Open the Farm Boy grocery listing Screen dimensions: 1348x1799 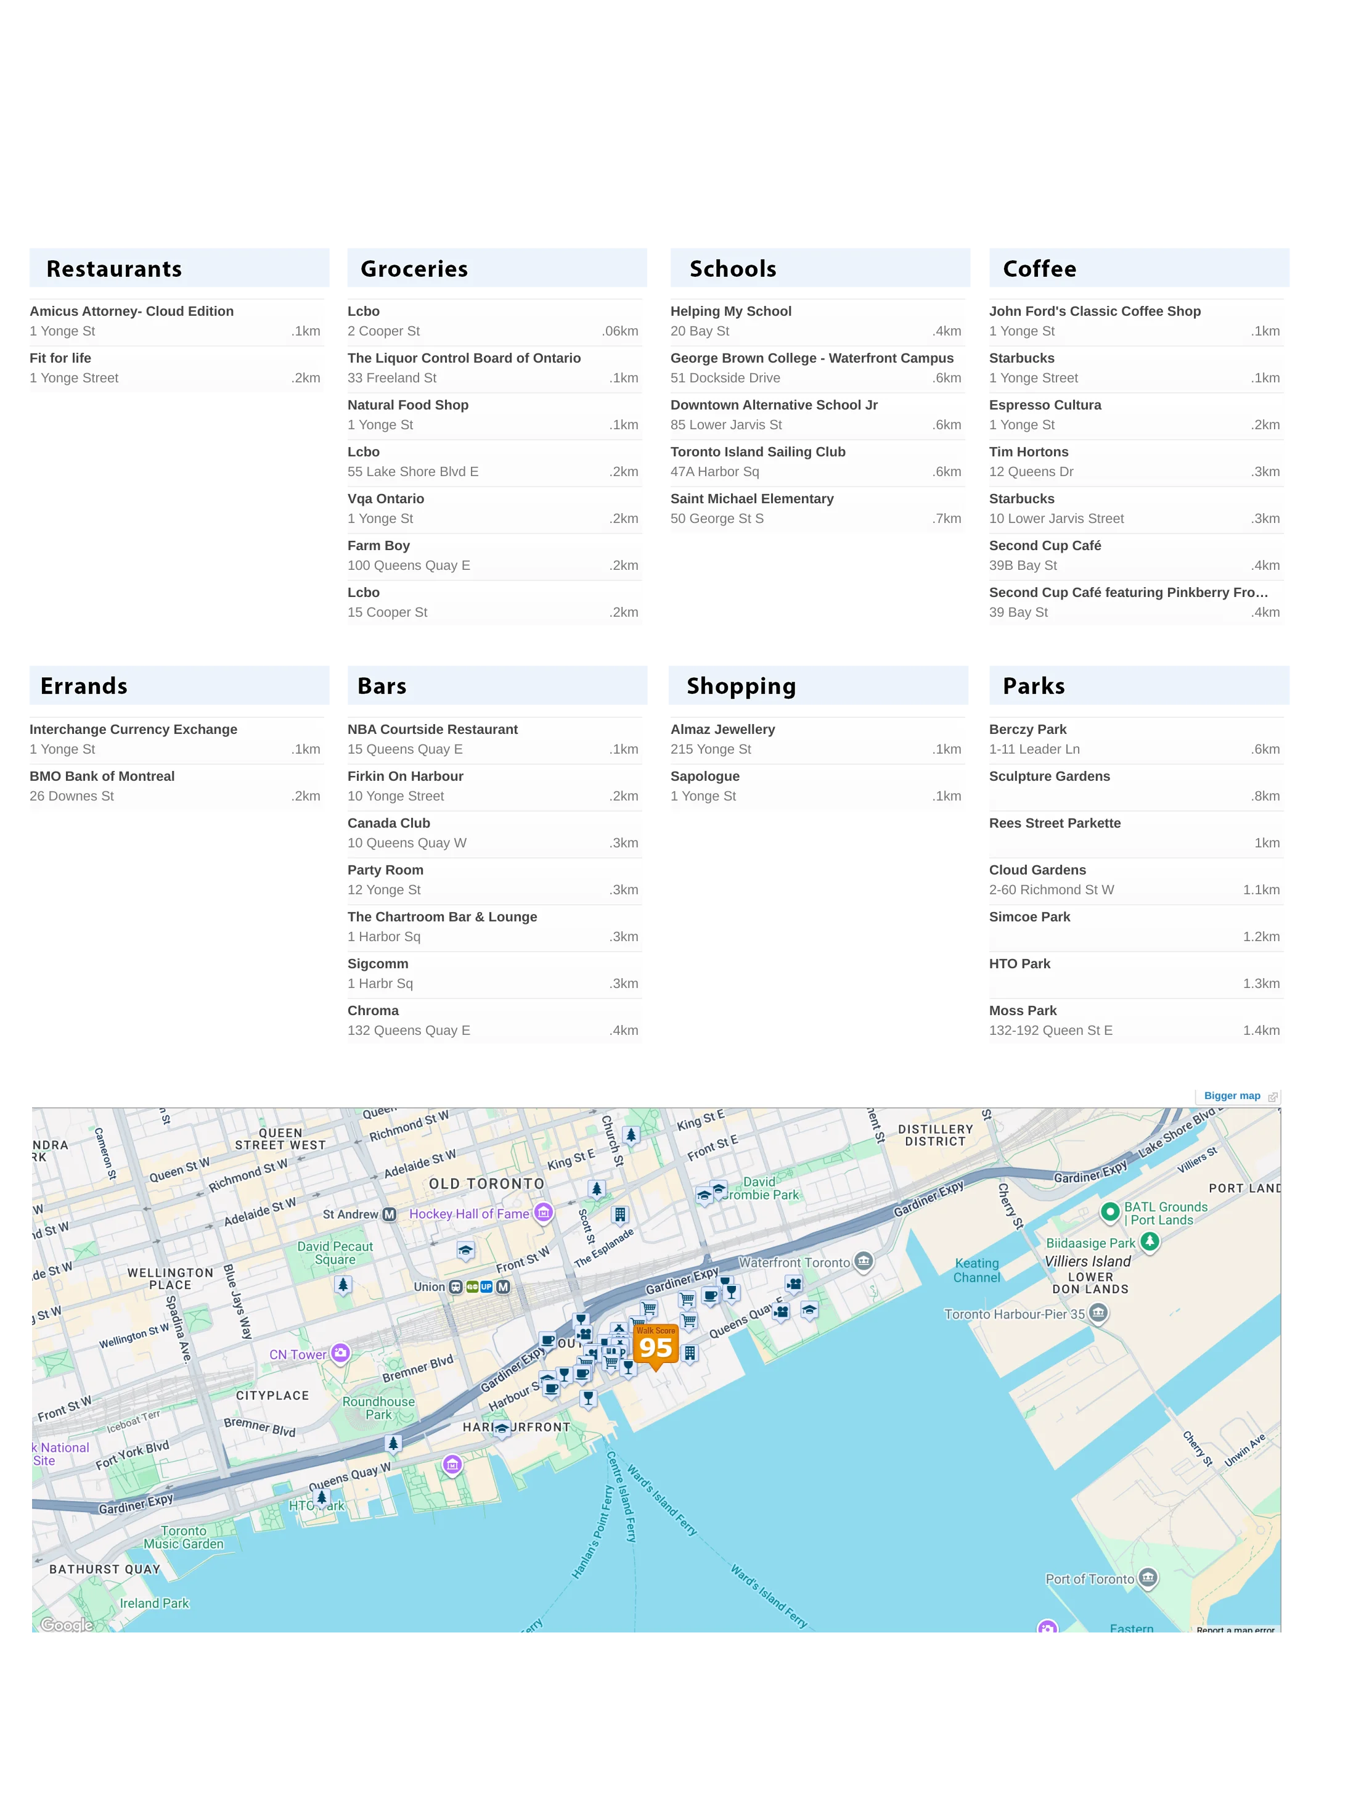379,546
